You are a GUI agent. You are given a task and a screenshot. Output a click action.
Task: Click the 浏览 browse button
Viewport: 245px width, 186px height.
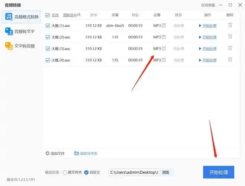[x=165, y=172]
